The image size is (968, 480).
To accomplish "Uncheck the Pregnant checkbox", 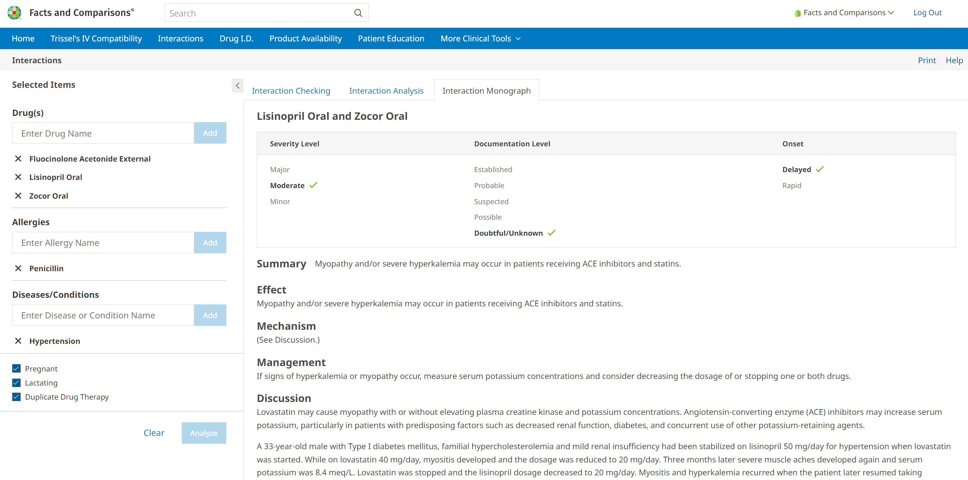I will pyautogui.click(x=16, y=369).
